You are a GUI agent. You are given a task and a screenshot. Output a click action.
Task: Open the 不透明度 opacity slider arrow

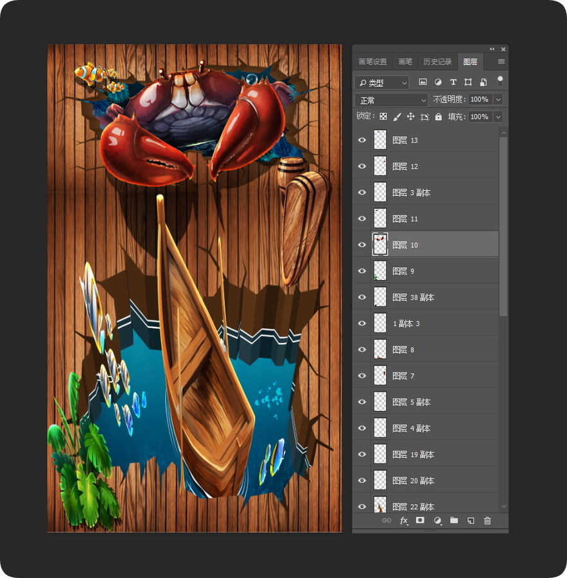coord(498,100)
